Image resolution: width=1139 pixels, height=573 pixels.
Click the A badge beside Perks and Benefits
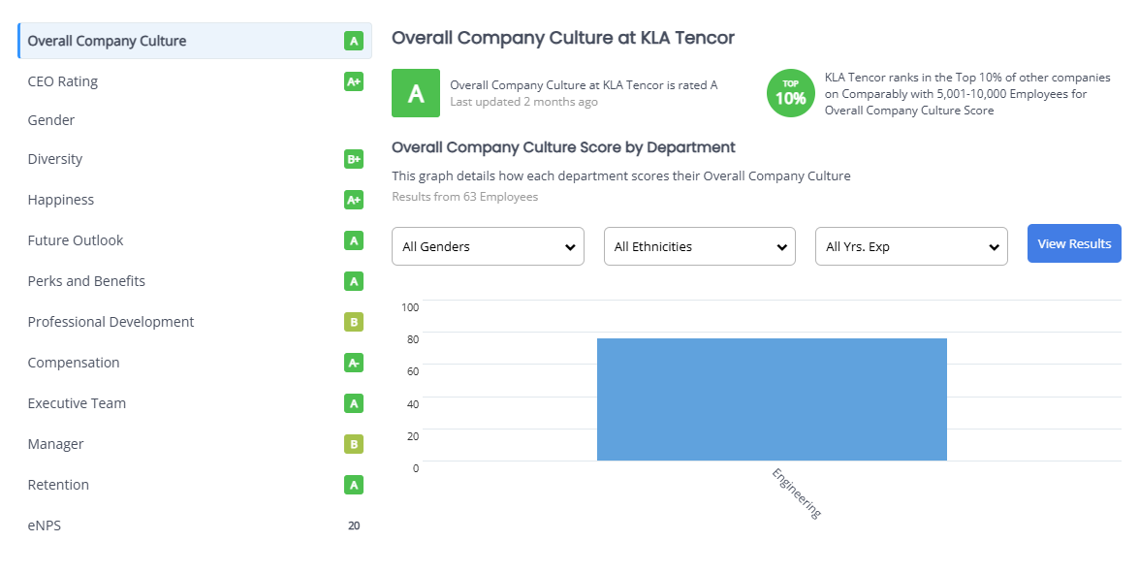(x=354, y=281)
